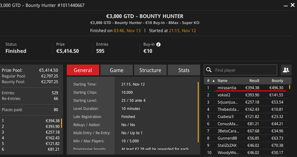
Task: Select the WoodyWo... player row
Action: click(246, 152)
